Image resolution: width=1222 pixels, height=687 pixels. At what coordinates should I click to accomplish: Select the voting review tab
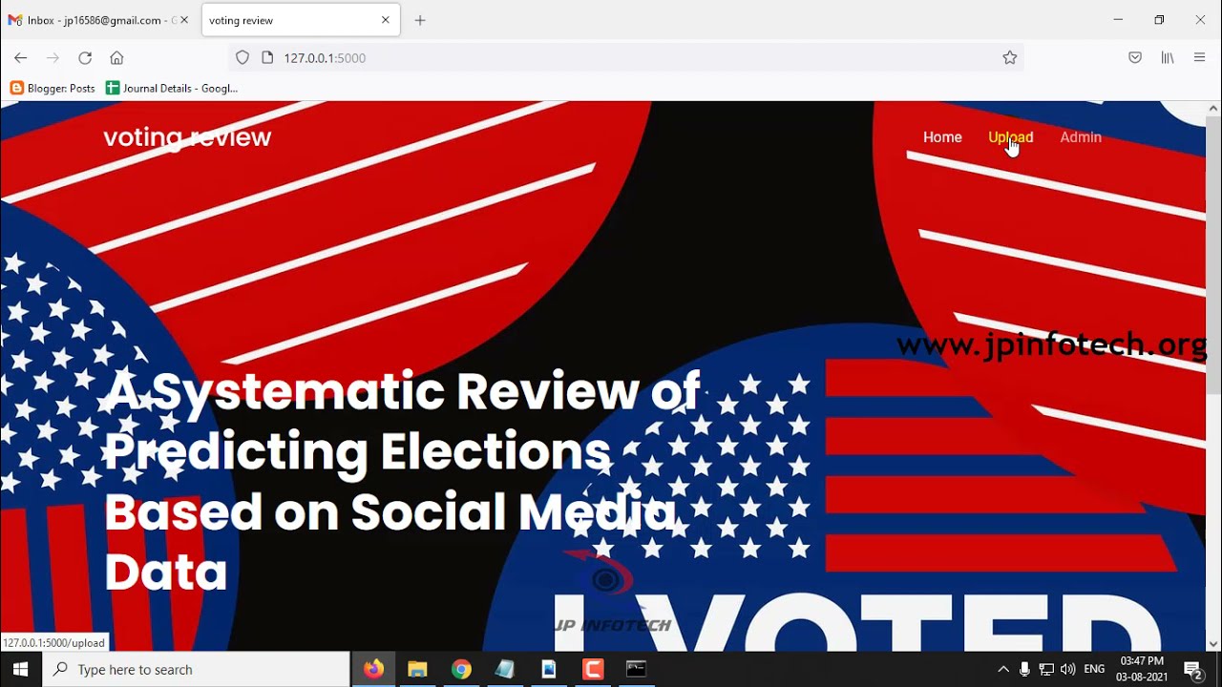coord(301,20)
